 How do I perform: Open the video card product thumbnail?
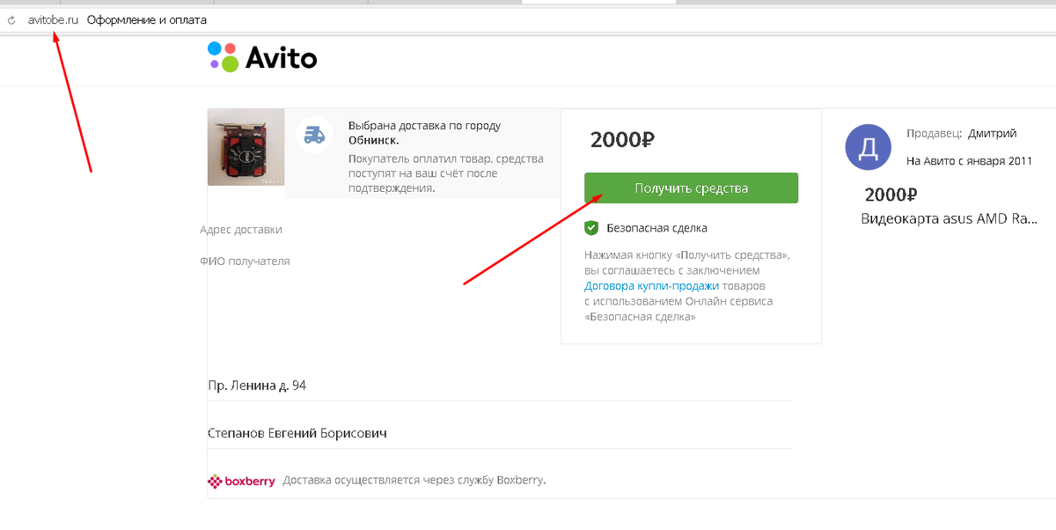click(246, 147)
